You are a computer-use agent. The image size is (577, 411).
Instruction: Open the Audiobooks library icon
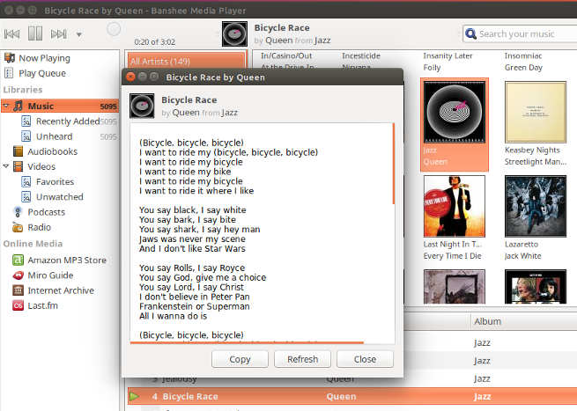[x=18, y=151]
